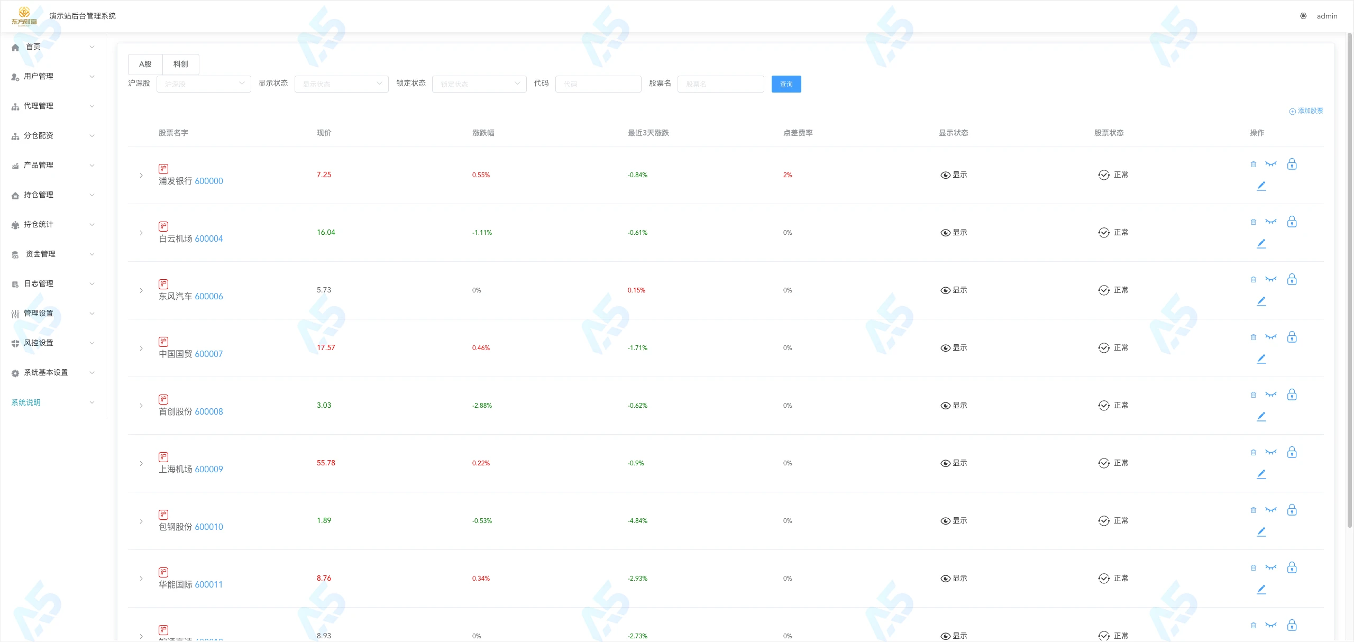Switch to the 科创 tab
The image size is (1354, 642).
[x=180, y=64]
